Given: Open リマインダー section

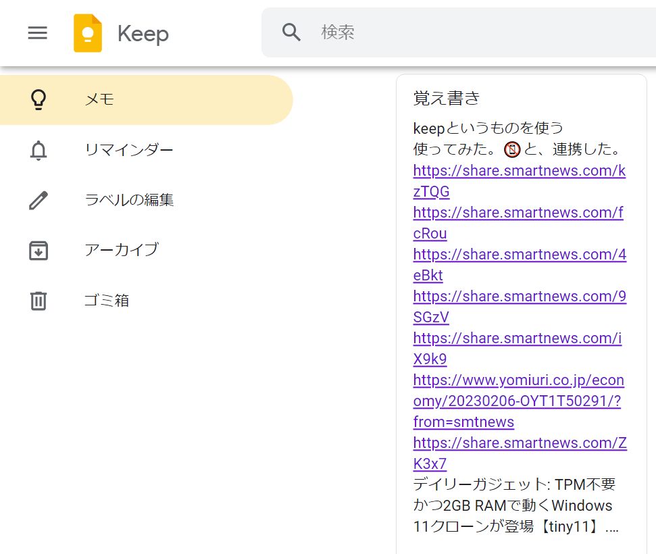Looking at the screenshot, I should click(129, 150).
